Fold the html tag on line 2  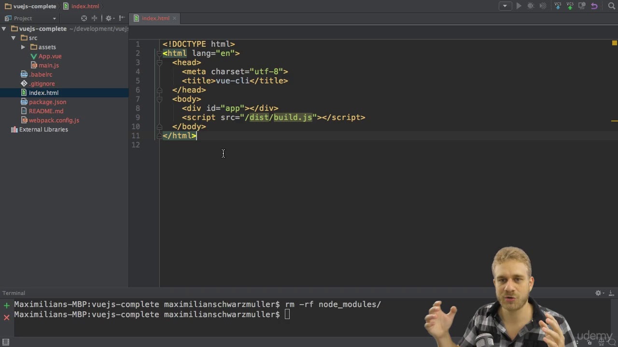[159, 53]
